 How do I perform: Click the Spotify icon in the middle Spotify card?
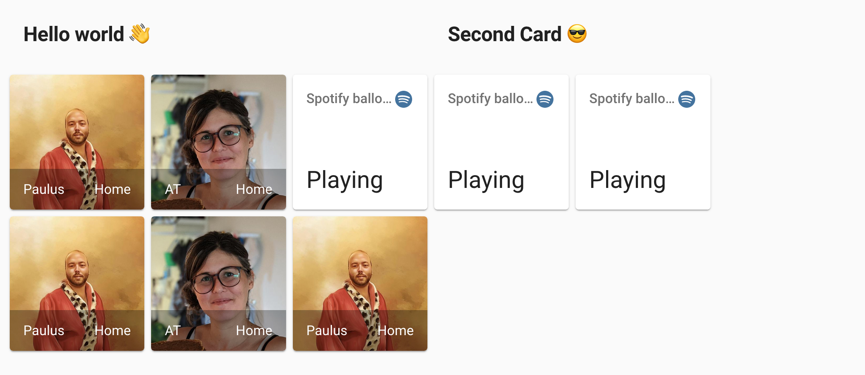coord(545,99)
